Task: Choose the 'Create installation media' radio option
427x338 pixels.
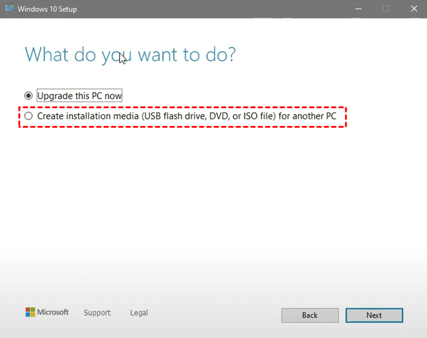Action: [28, 116]
